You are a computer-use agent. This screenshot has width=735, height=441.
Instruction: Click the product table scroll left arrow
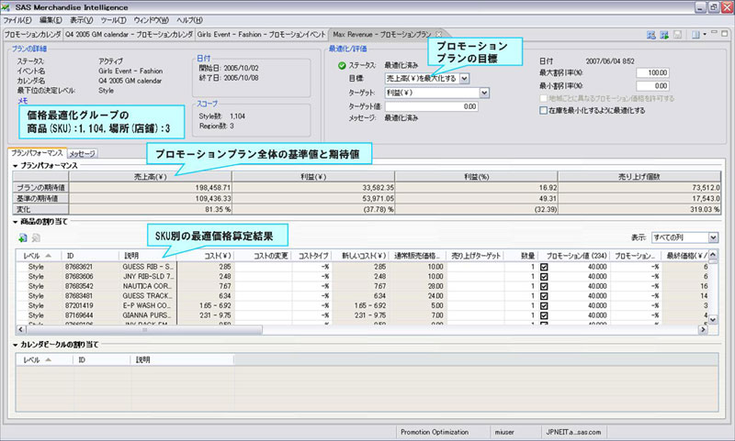(20, 330)
